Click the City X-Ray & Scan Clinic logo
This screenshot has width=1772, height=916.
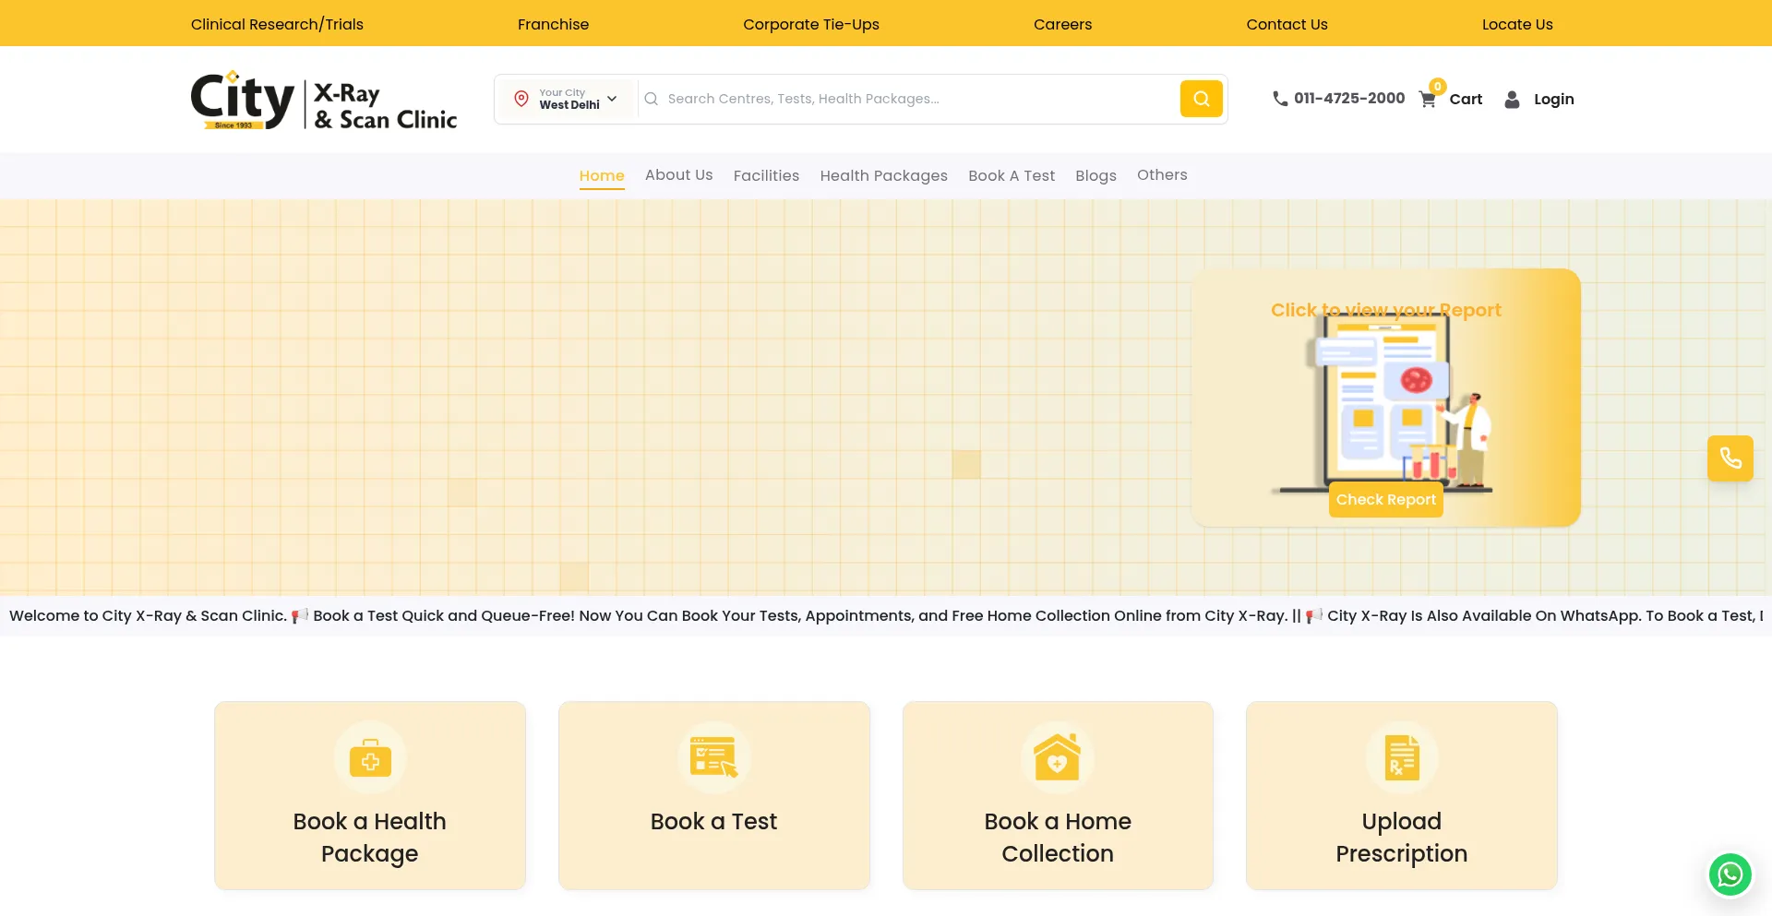pyautogui.click(x=323, y=101)
